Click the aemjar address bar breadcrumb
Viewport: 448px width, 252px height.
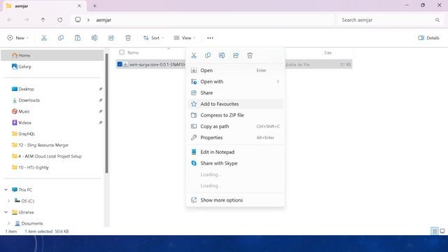coord(104,20)
